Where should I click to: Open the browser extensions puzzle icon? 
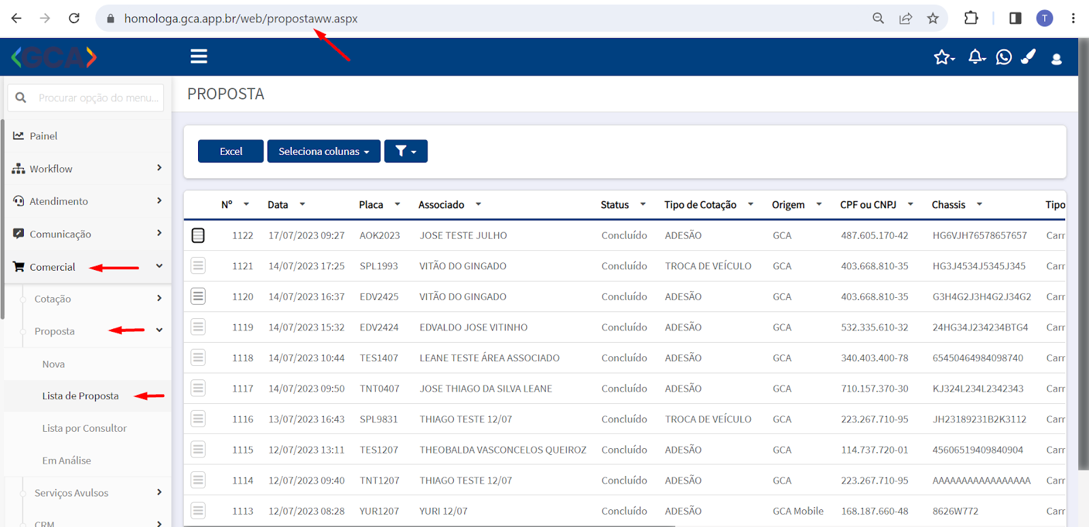[x=971, y=18]
